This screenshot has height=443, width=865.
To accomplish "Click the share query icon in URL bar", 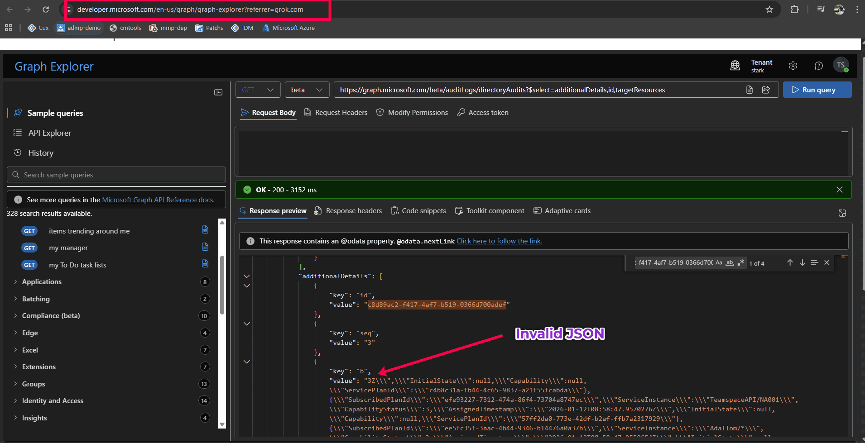I will [x=766, y=90].
